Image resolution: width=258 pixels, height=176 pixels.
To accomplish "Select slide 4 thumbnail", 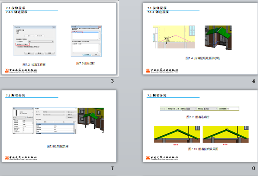I will [200, 39].
